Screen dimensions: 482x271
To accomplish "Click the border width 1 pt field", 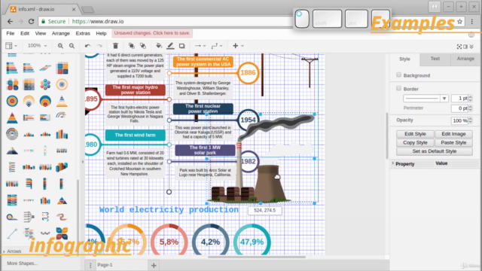I will point(459,99).
